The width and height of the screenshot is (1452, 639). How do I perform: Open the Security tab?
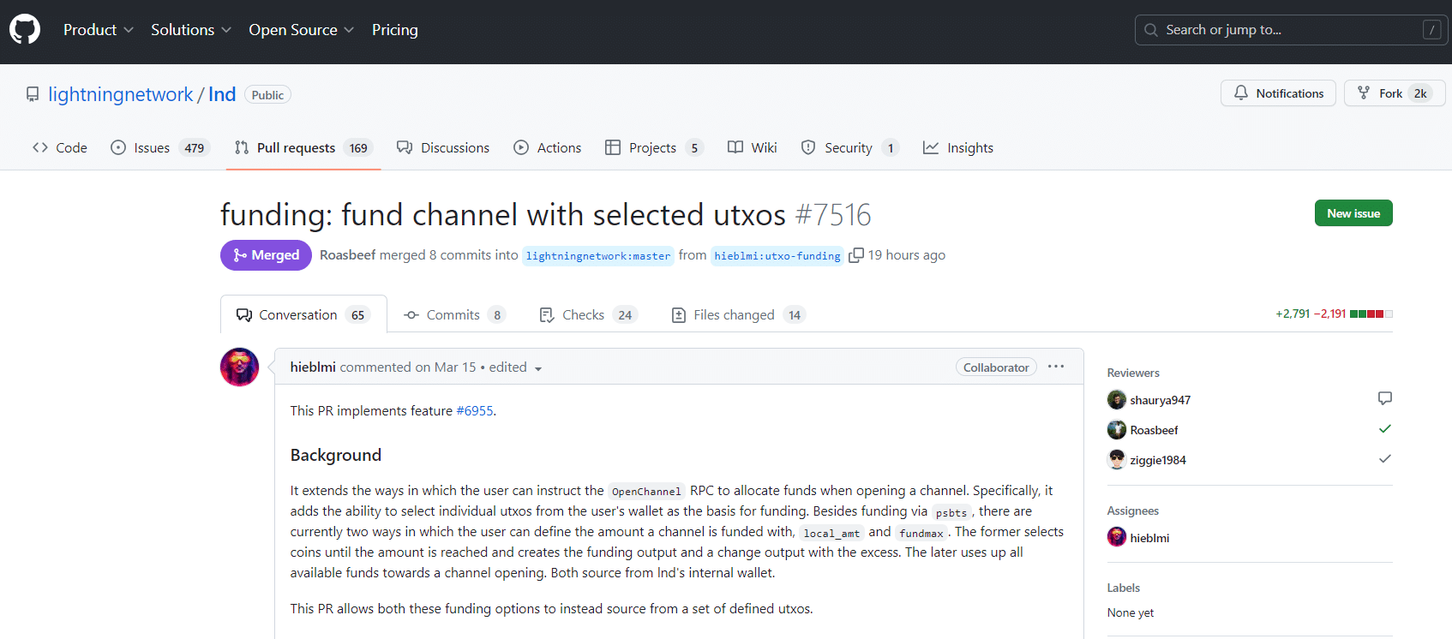[x=849, y=147]
